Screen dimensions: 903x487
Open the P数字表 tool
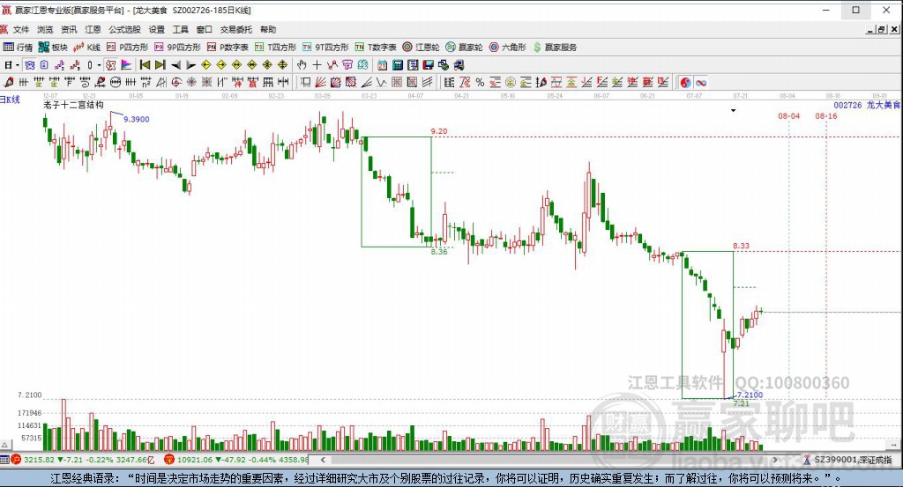(x=228, y=48)
